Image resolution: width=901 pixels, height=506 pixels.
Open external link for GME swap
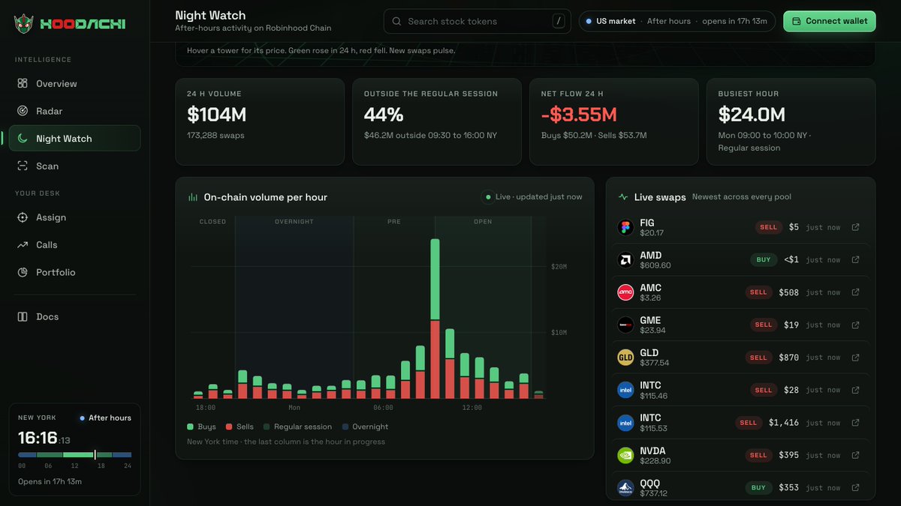[x=855, y=325]
